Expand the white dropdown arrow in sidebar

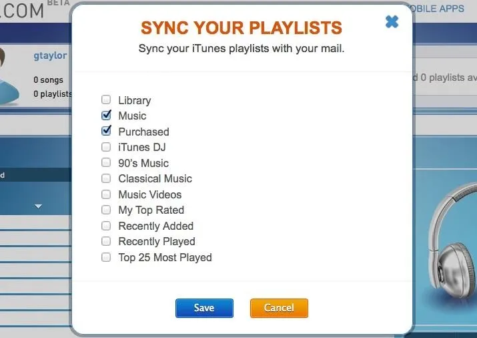click(38, 206)
